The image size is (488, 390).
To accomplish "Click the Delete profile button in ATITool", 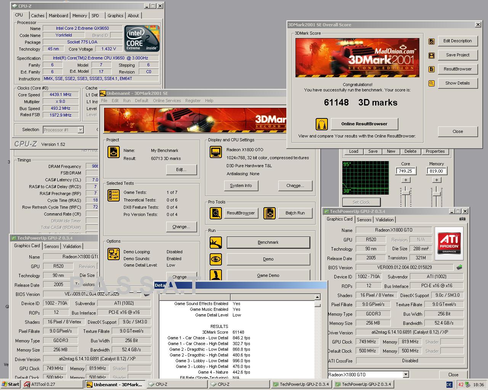I will click(x=410, y=151).
